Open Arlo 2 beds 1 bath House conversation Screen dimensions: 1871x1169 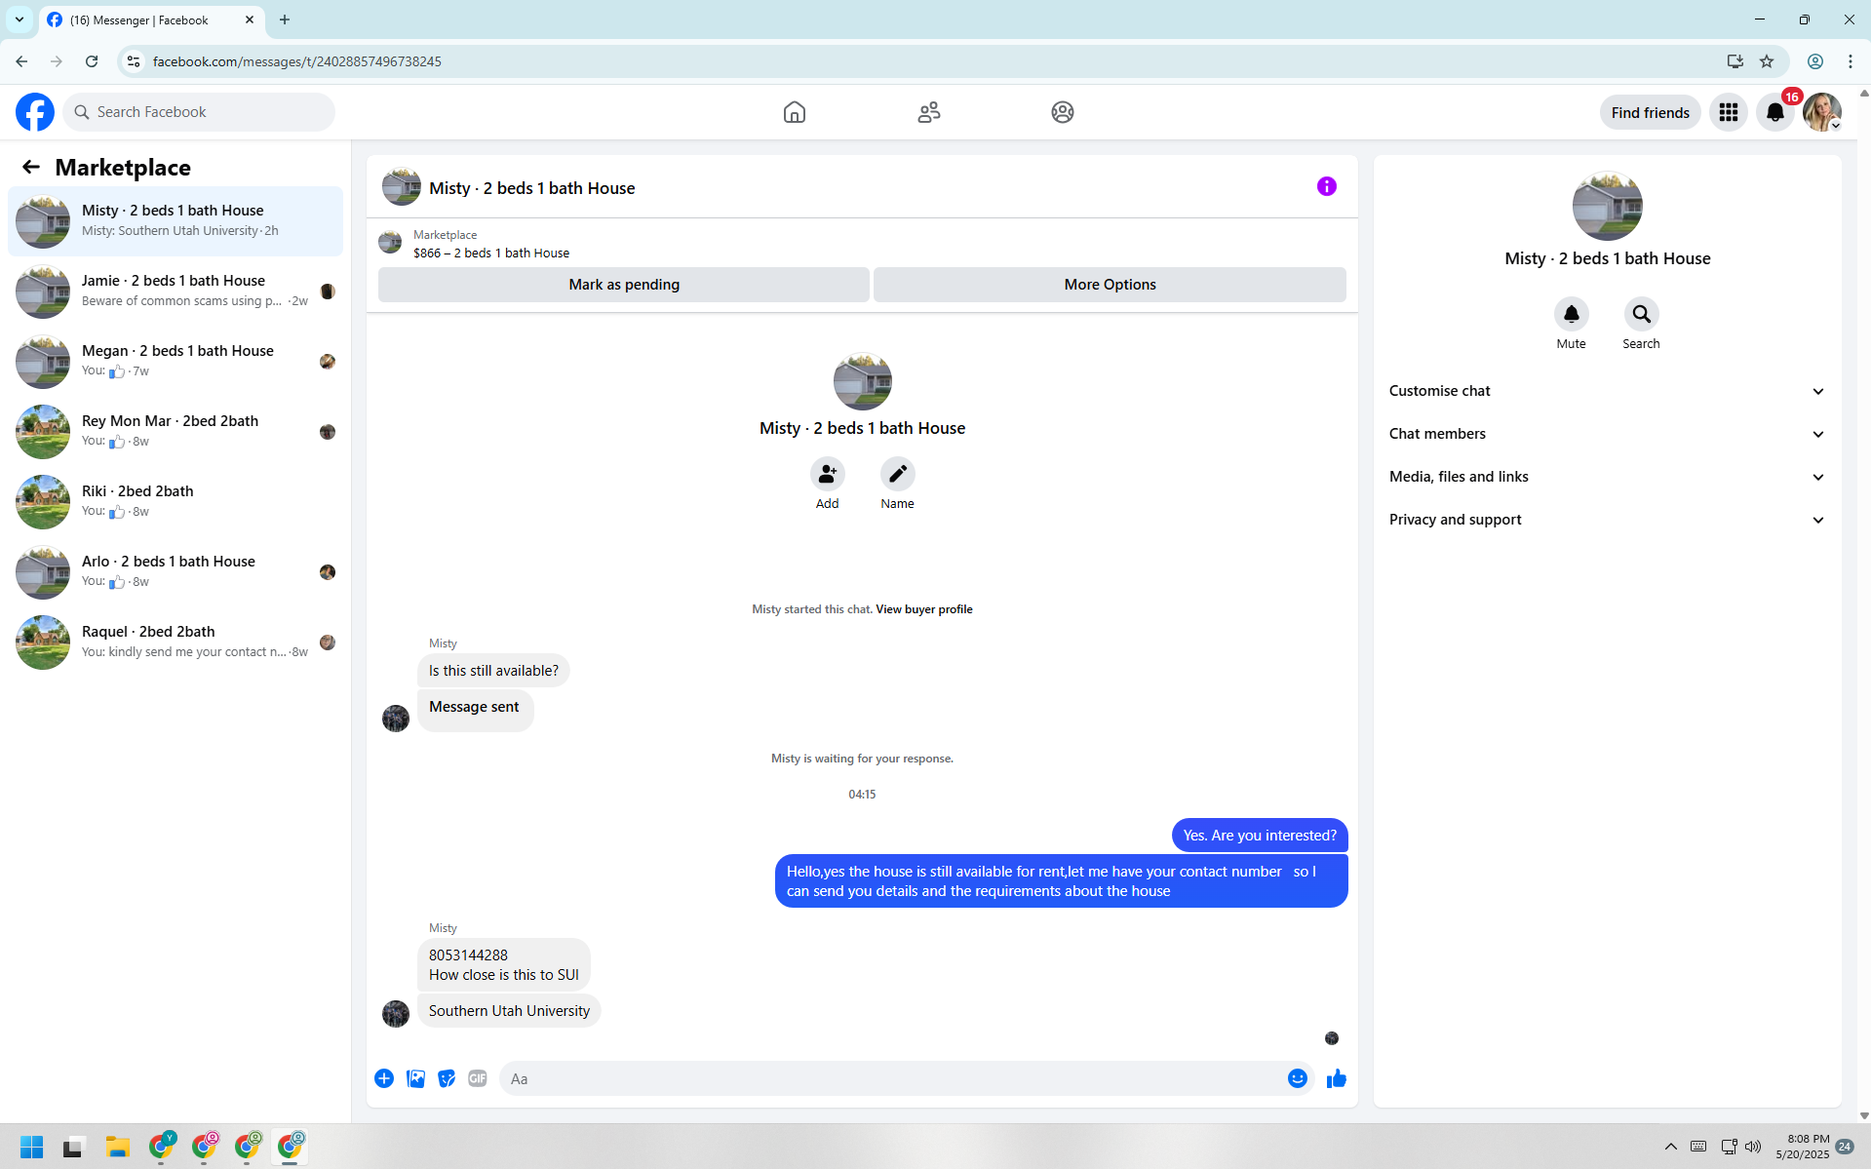pos(175,572)
